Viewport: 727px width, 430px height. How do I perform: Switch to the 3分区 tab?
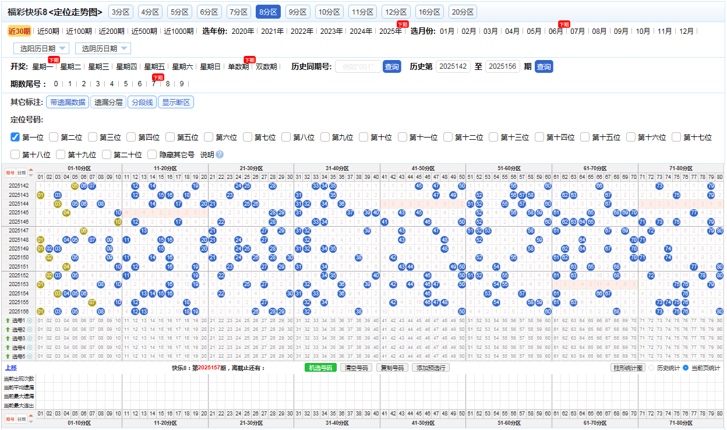click(x=121, y=12)
